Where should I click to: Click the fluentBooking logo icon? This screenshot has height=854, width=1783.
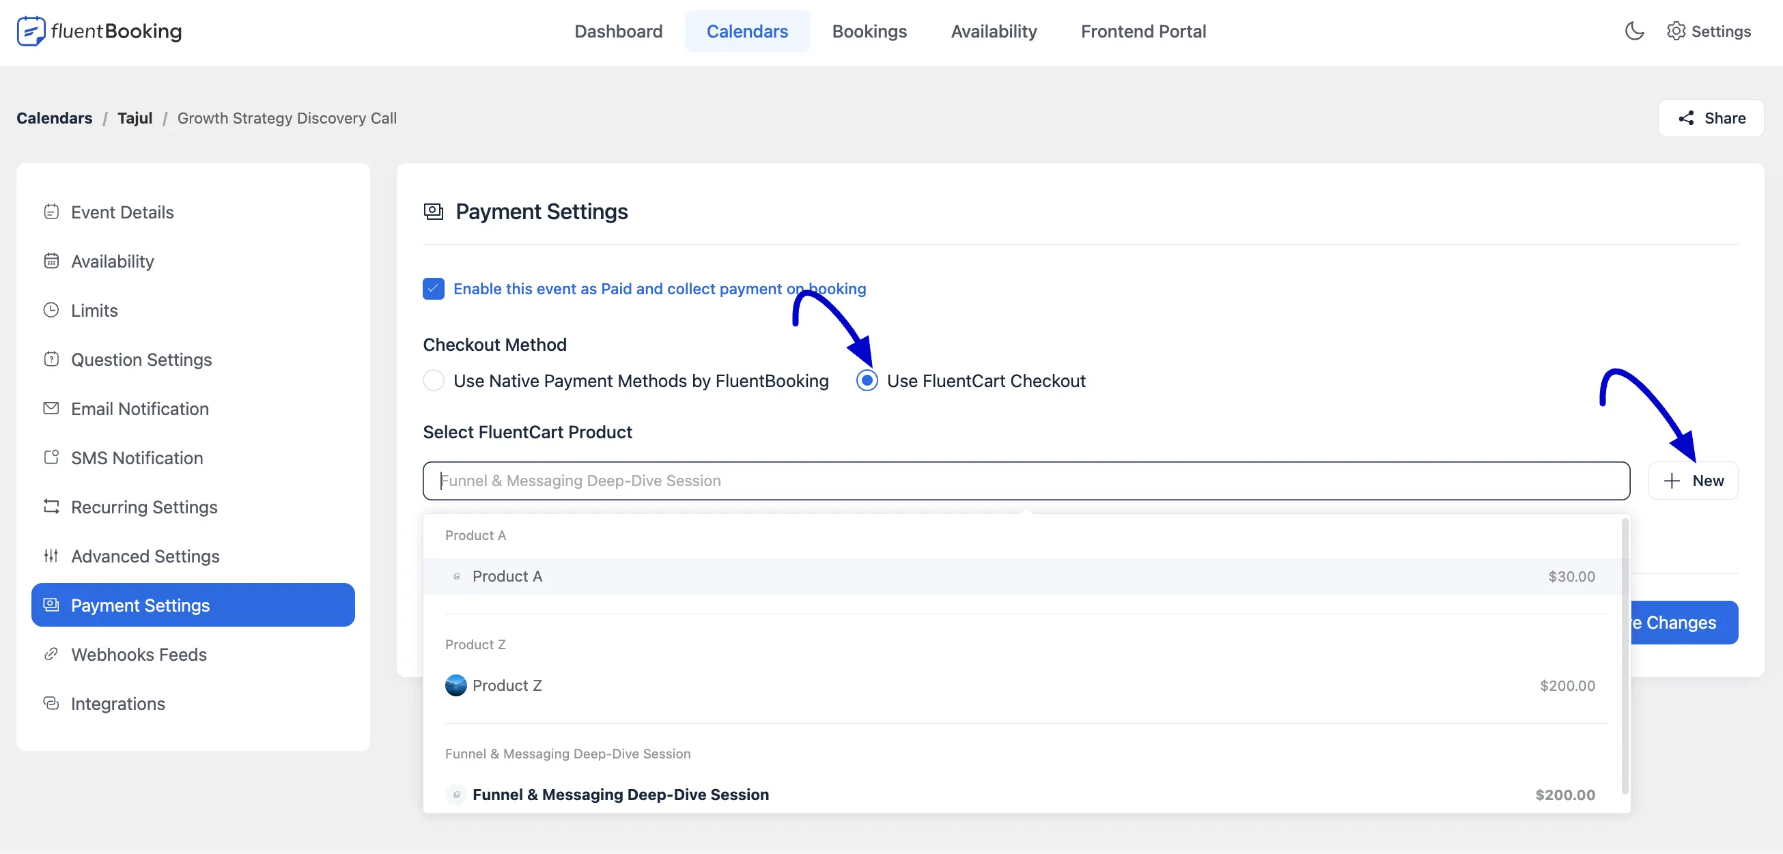click(31, 31)
